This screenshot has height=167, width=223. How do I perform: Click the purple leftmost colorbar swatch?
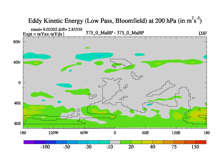(29, 142)
